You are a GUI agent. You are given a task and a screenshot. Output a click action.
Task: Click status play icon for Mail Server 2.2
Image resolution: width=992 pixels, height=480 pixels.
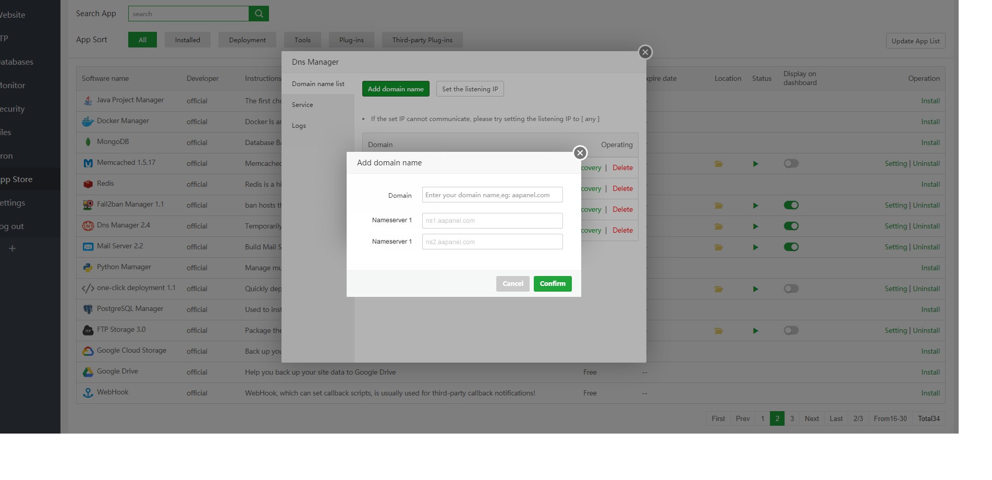tap(755, 247)
